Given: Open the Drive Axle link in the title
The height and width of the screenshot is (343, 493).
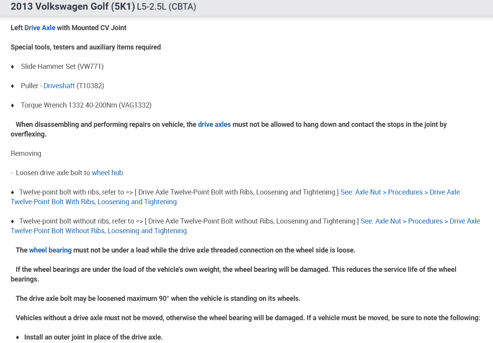Looking at the screenshot, I should pyautogui.click(x=40, y=28).
